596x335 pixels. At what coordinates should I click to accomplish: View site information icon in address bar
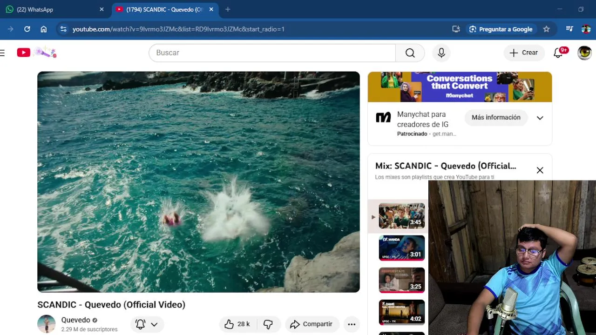point(63,29)
